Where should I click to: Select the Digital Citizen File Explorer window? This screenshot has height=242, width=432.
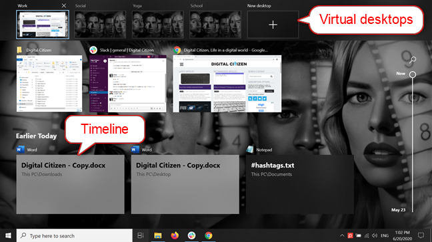tap(49, 84)
